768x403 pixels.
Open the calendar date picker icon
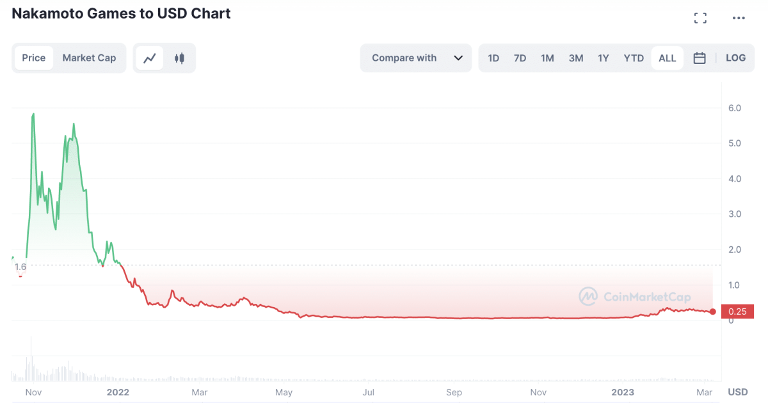pos(700,58)
